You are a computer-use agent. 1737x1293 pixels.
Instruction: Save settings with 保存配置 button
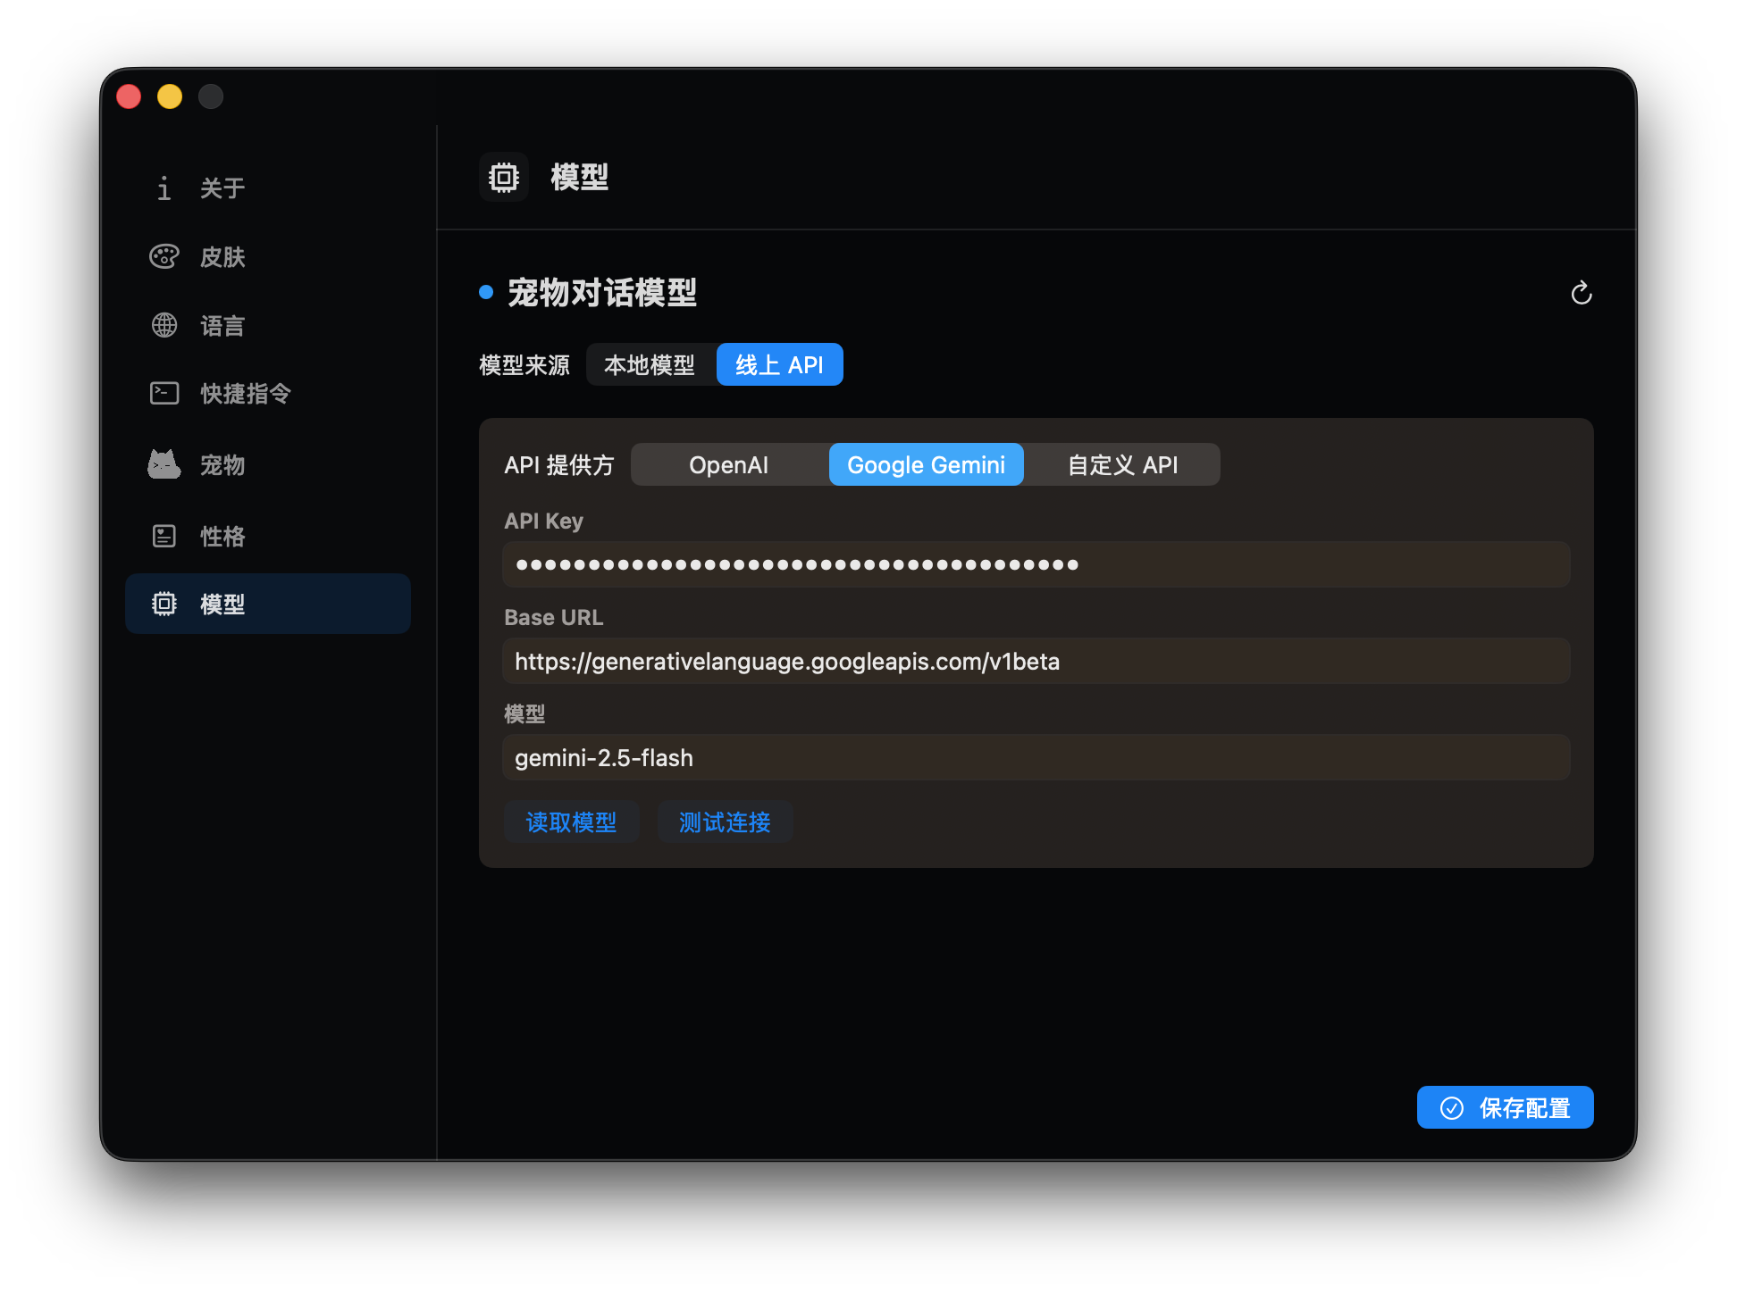1505,1107
